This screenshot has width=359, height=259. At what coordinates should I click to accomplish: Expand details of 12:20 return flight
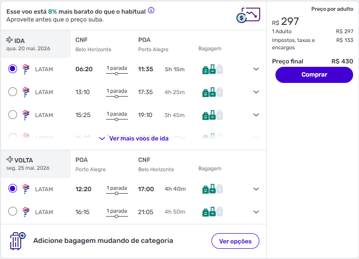pos(256,189)
